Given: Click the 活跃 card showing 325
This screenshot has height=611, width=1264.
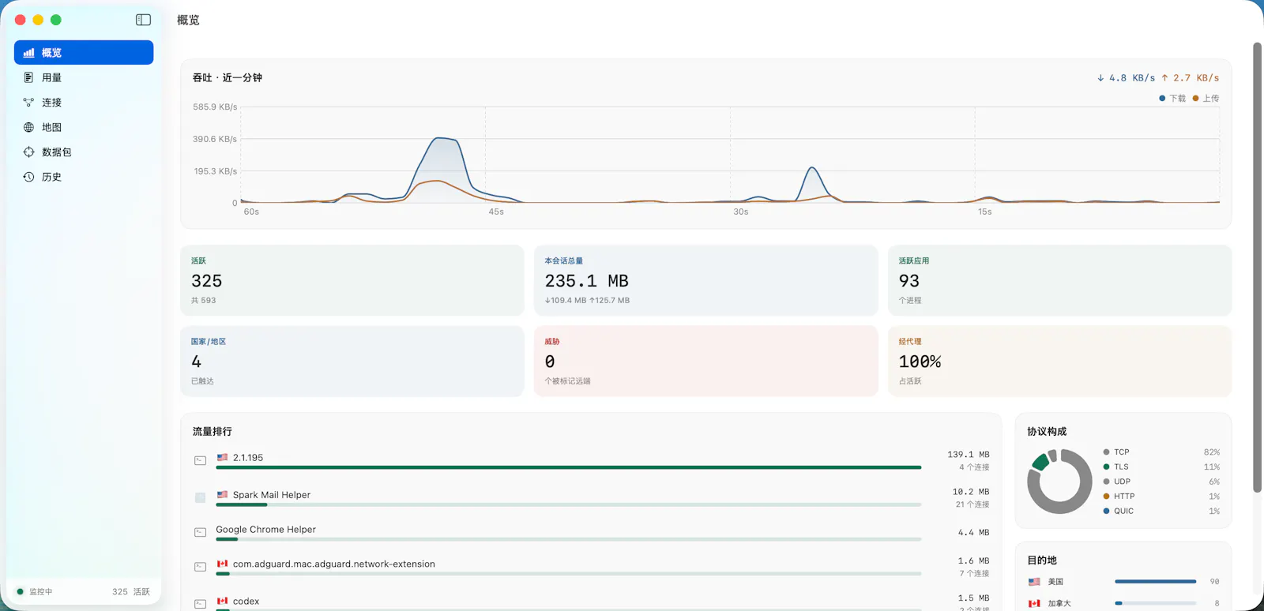Looking at the screenshot, I should click(352, 280).
